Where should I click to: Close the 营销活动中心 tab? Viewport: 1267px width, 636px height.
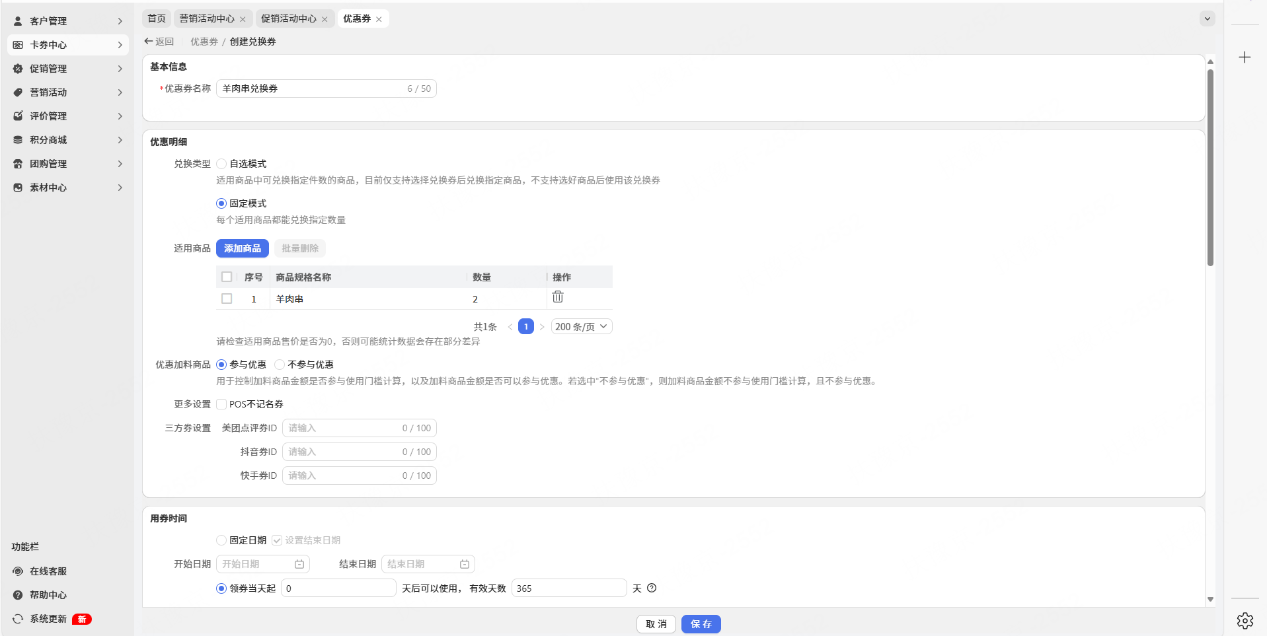(243, 19)
